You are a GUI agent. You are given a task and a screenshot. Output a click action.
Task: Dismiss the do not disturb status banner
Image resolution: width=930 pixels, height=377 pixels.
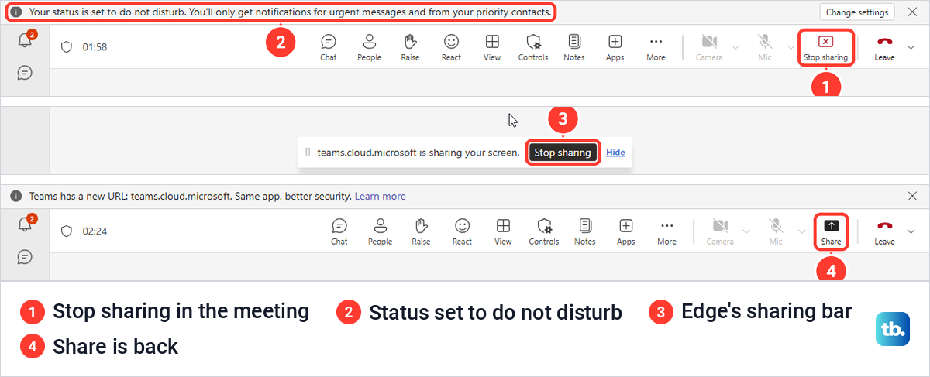click(912, 12)
